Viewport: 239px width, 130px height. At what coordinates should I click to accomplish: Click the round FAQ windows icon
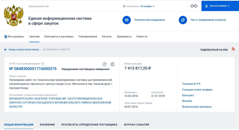pyautogui.click(x=183, y=20)
